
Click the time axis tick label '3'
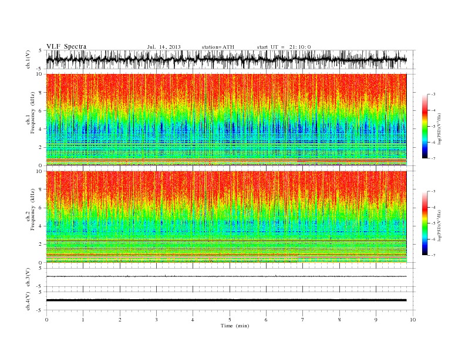click(156, 320)
